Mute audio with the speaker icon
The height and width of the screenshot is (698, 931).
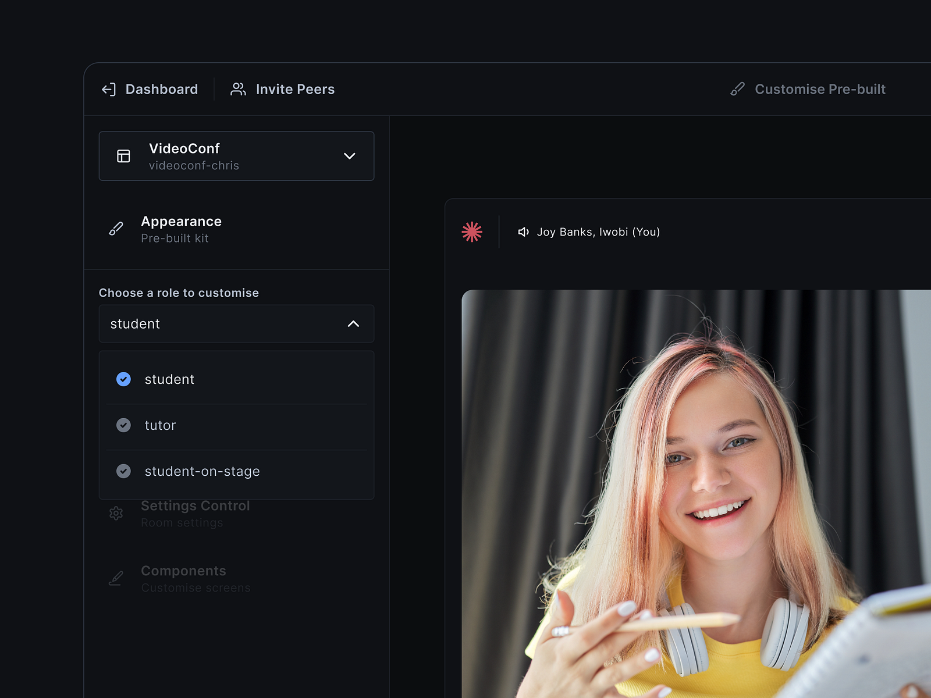click(x=523, y=232)
